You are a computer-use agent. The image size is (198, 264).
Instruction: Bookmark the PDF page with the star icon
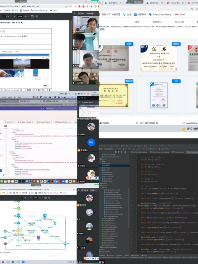pos(71,6)
